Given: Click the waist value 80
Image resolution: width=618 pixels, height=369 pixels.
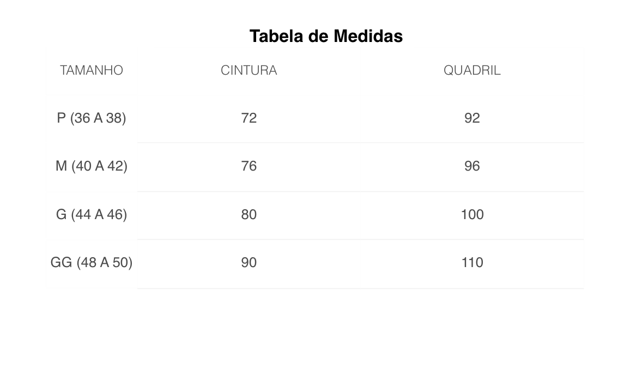Looking at the screenshot, I should (249, 214).
